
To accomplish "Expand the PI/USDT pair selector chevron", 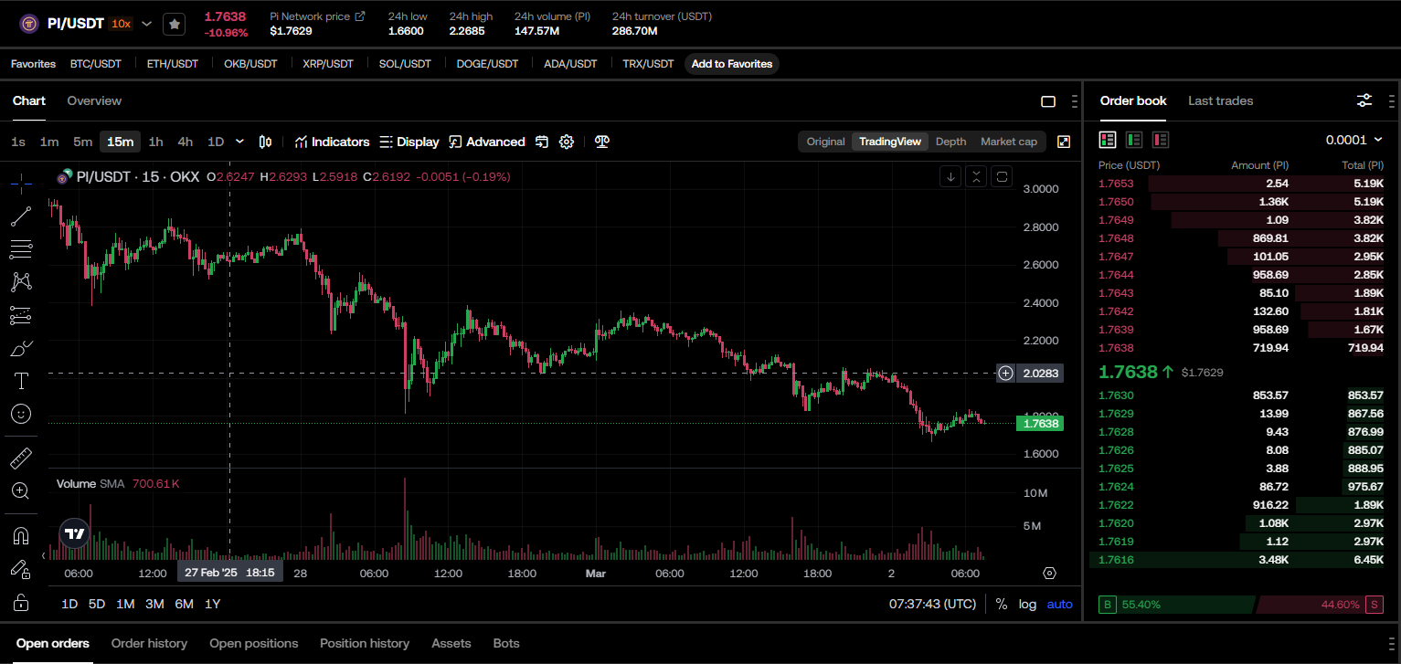I will click(146, 24).
